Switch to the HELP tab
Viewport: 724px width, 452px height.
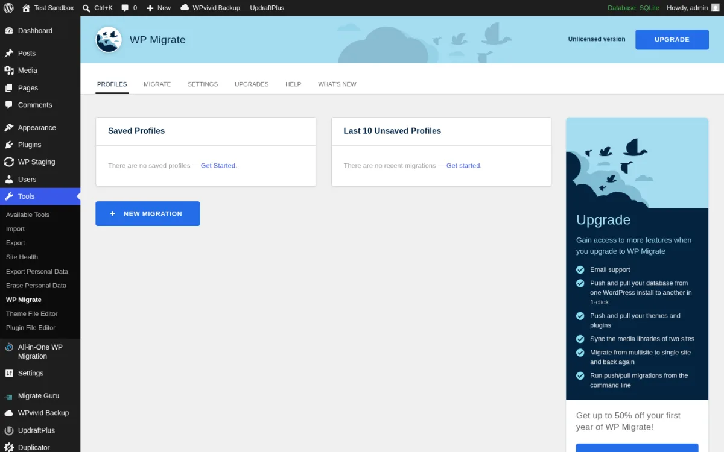(x=293, y=84)
